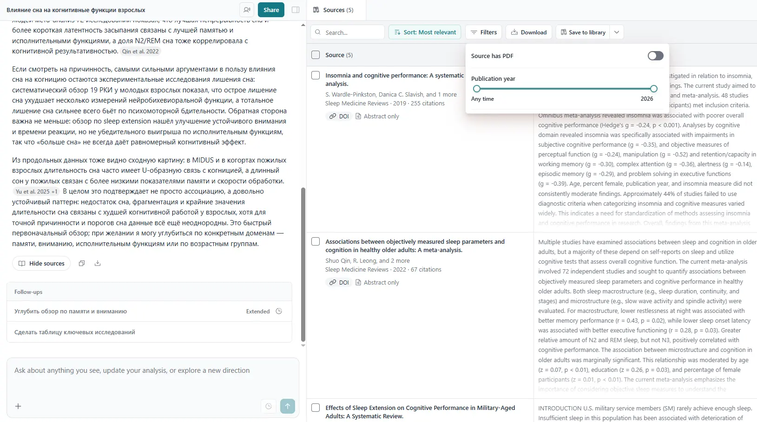757x422 pixels.
Task: Click the 2026 publication year slider handle
Action: 654,89
